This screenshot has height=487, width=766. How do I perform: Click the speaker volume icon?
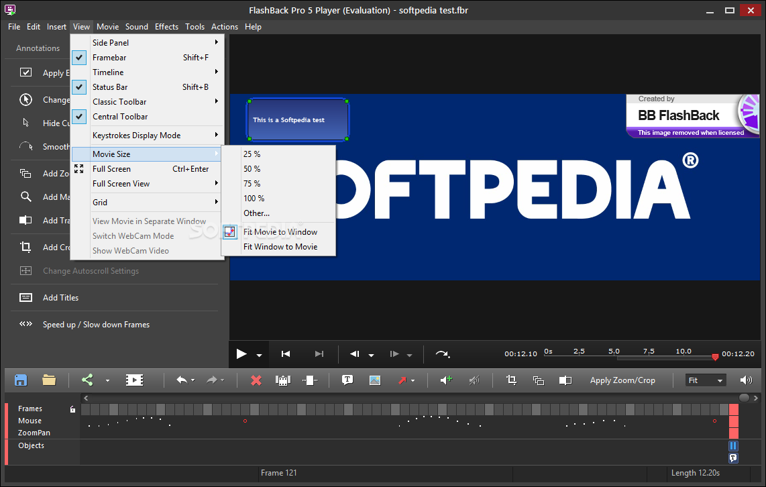click(746, 380)
